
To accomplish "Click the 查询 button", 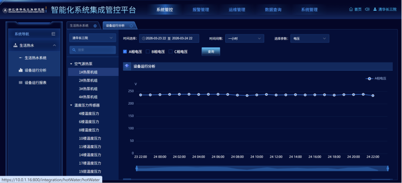I will pos(211,51).
